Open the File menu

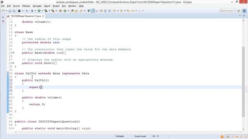click(3, 6)
